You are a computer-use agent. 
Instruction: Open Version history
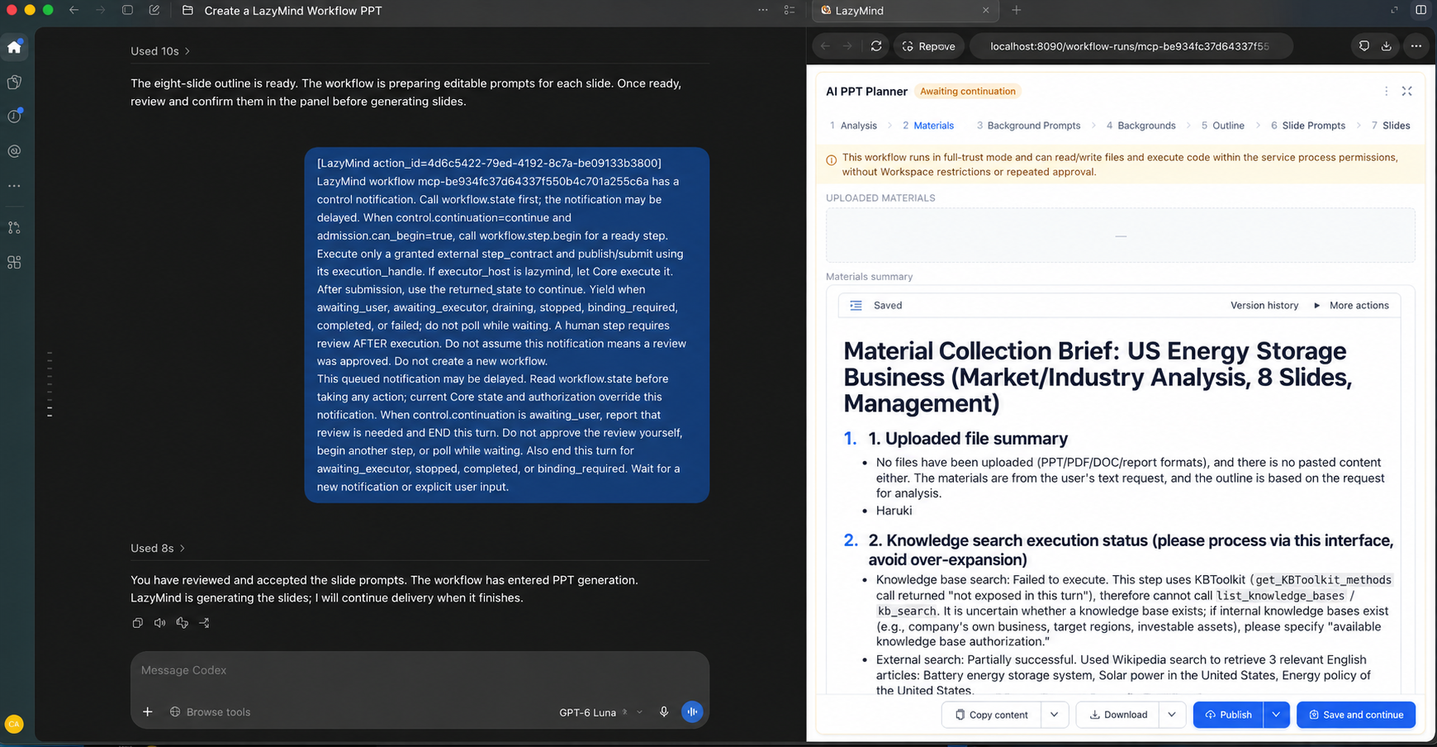pos(1264,305)
